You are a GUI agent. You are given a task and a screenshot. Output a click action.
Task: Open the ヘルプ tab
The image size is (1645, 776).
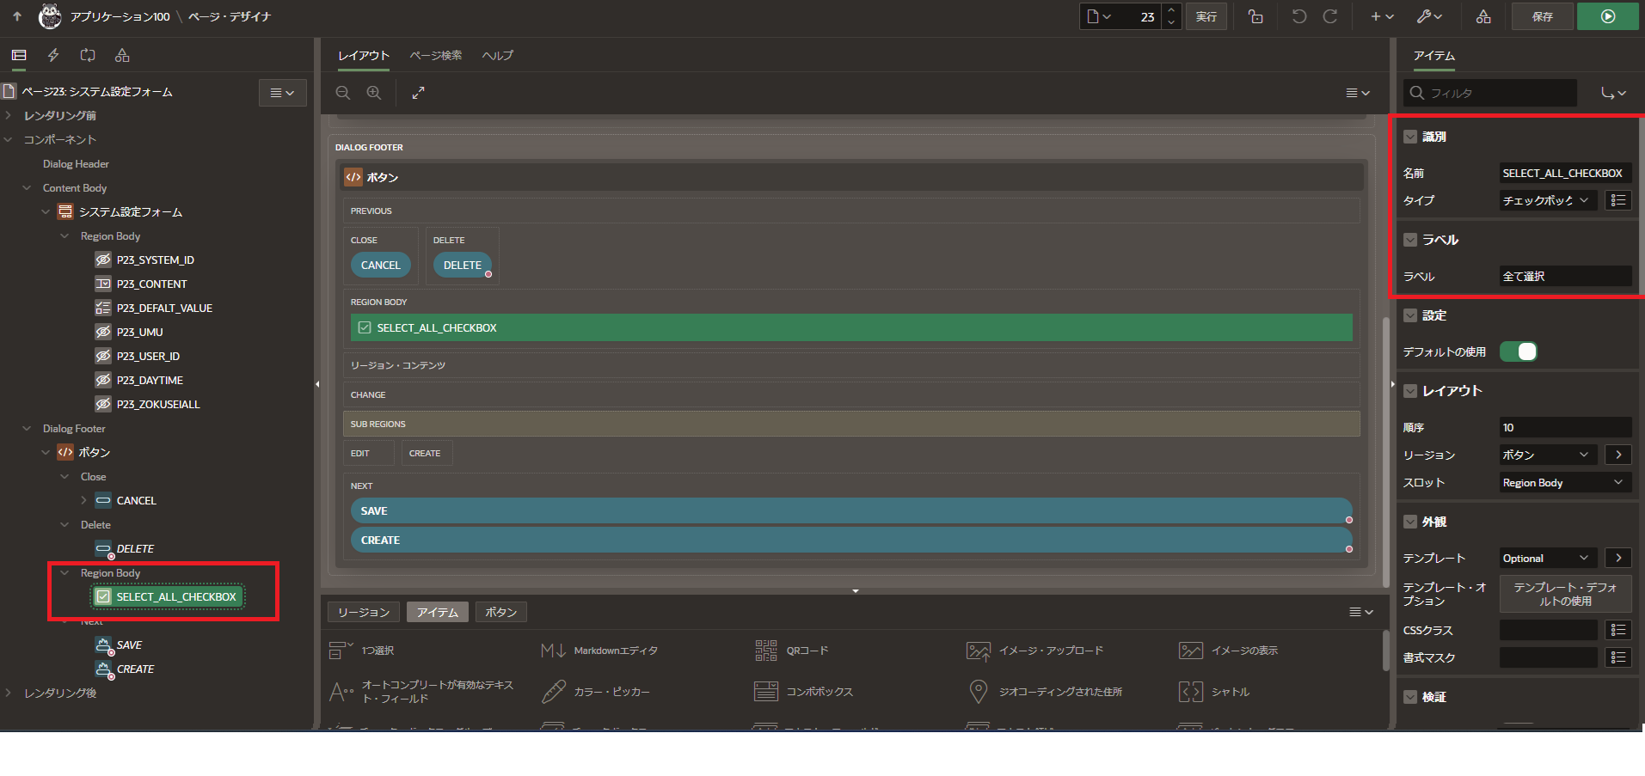click(498, 55)
